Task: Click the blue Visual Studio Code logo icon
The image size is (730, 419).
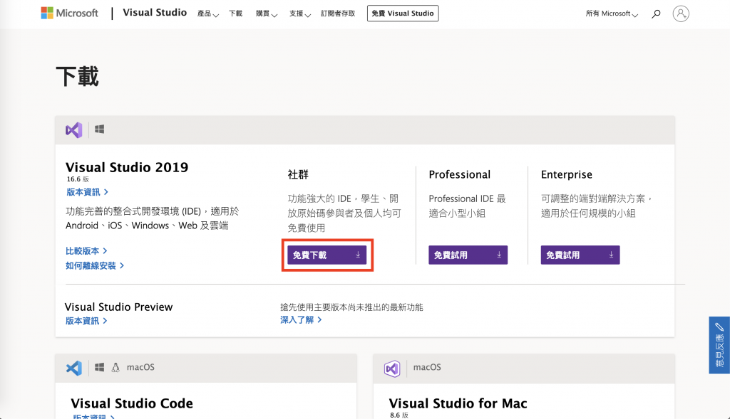Action: [74, 368]
